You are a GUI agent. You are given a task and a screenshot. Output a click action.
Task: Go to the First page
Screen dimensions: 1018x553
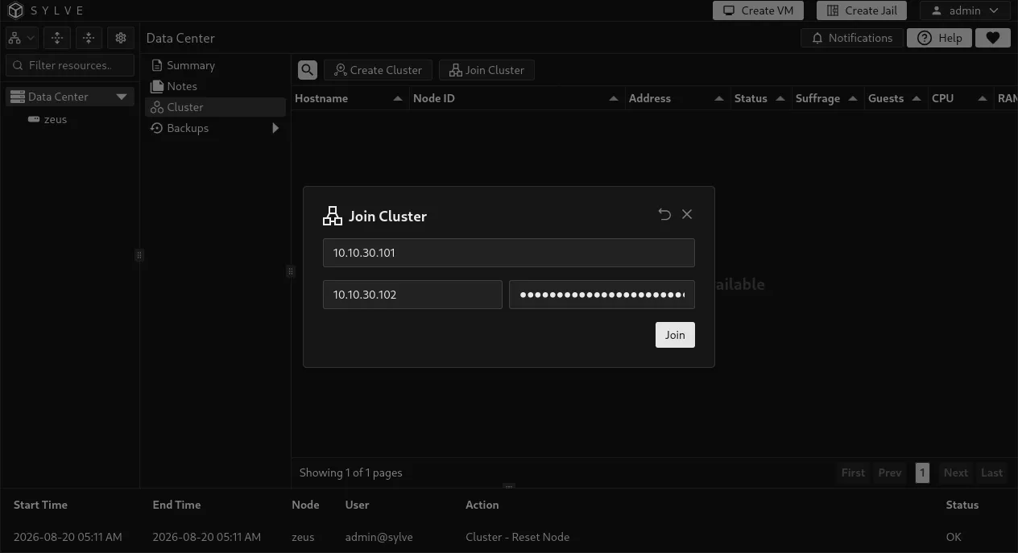pyautogui.click(x=853, y=473)
